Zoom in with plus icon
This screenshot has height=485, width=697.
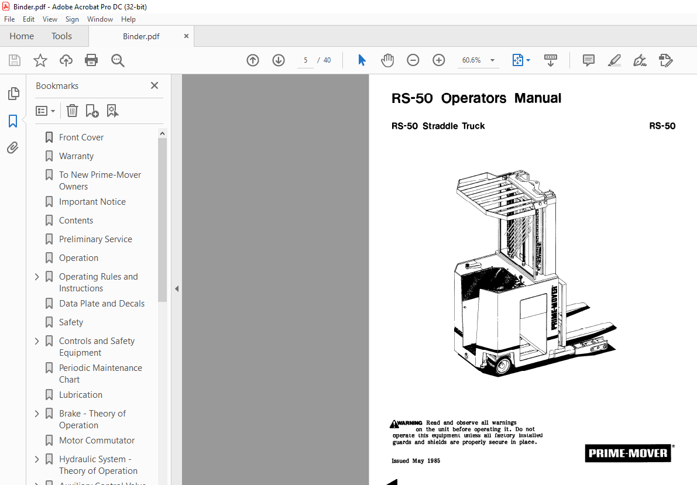coord(439,60)
